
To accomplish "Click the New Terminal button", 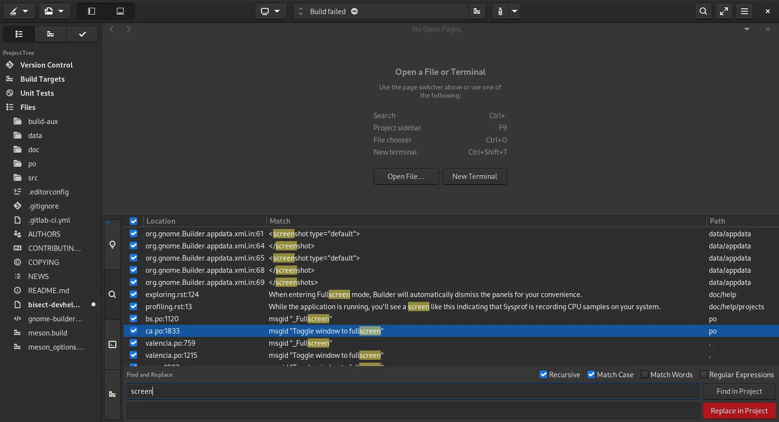I will 474,176.
